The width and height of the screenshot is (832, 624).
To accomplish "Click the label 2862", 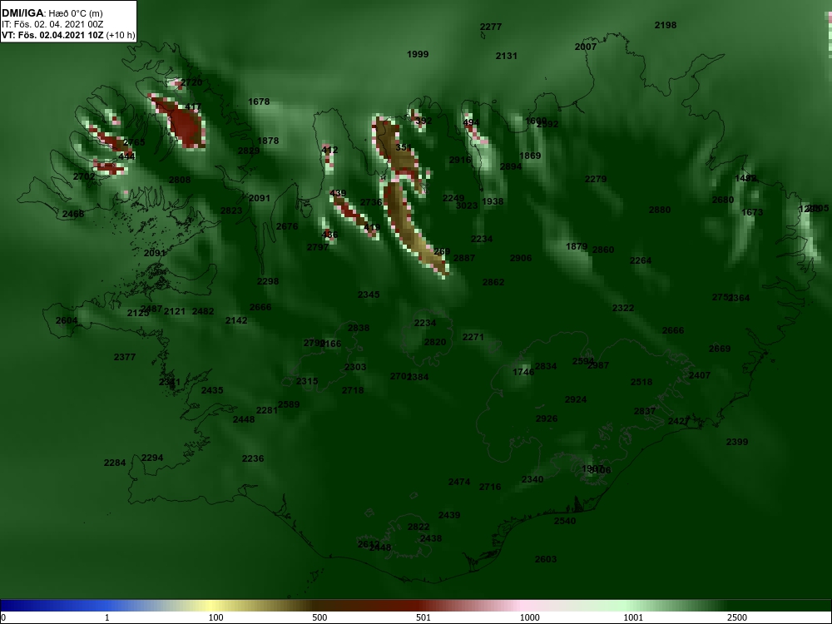I will click(x=493, y=282).
